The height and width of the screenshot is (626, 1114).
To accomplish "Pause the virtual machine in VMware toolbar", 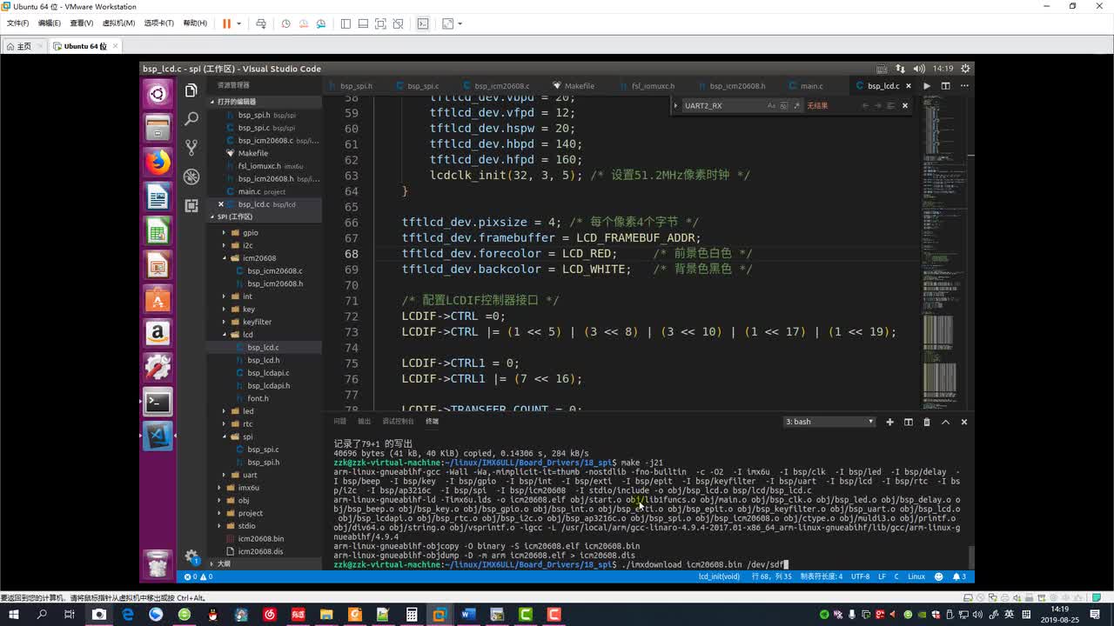I will 226,23.
